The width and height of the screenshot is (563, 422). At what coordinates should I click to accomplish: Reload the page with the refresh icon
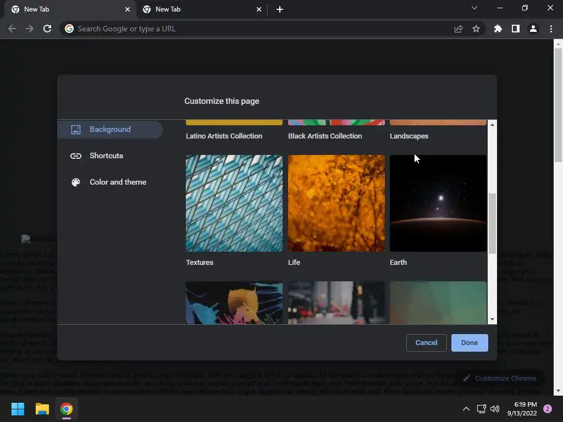pos(47,29)
